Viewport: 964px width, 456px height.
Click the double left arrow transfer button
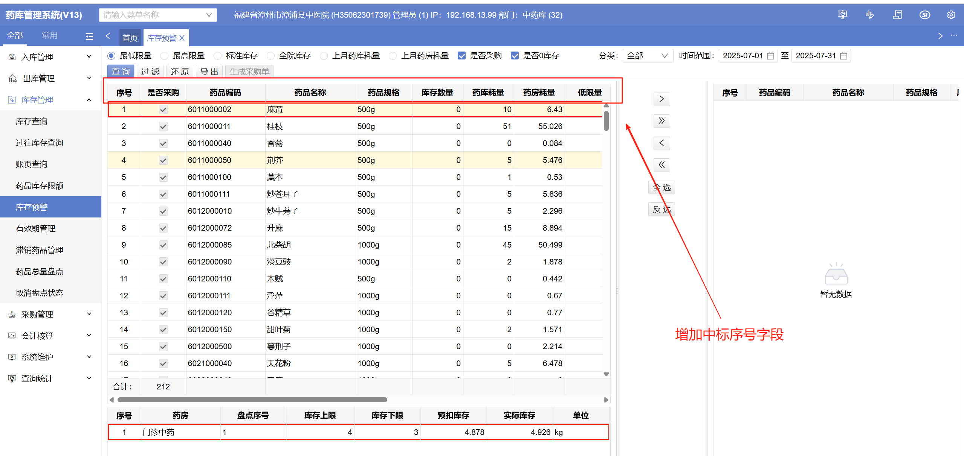click(662, 165)
